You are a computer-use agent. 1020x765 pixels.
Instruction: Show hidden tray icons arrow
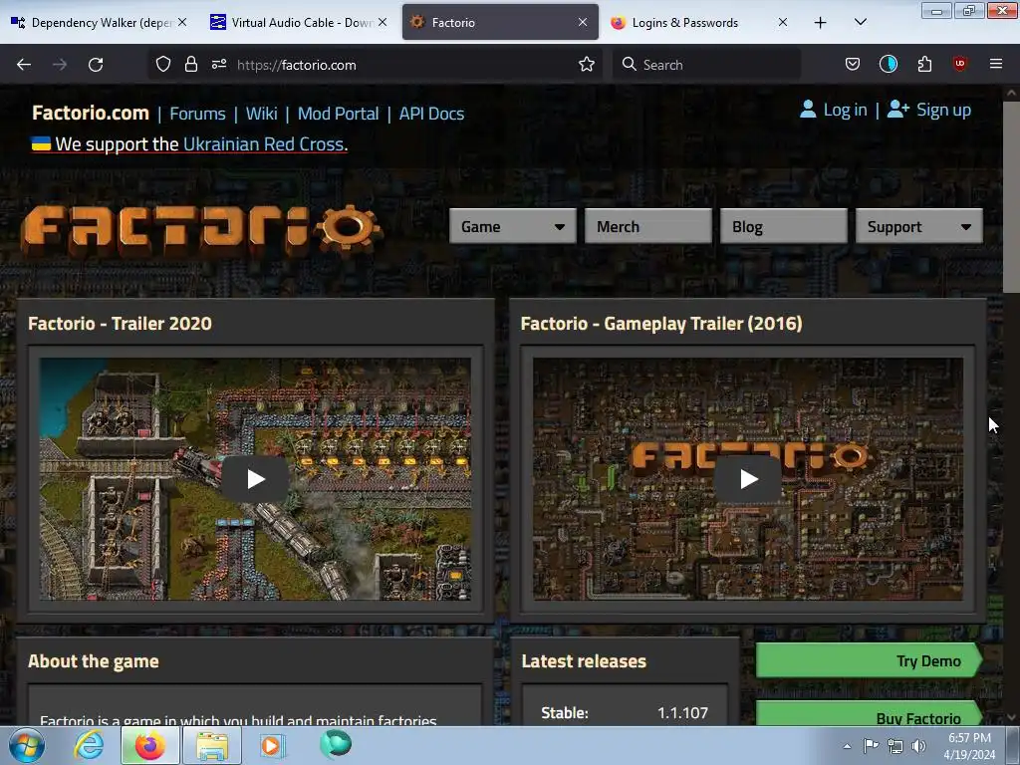847,746
